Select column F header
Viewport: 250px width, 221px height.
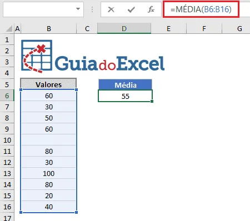pos(204,29)
